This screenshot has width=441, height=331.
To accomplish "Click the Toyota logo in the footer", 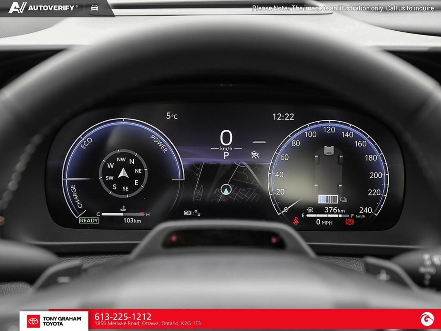I will coord(33,321).
